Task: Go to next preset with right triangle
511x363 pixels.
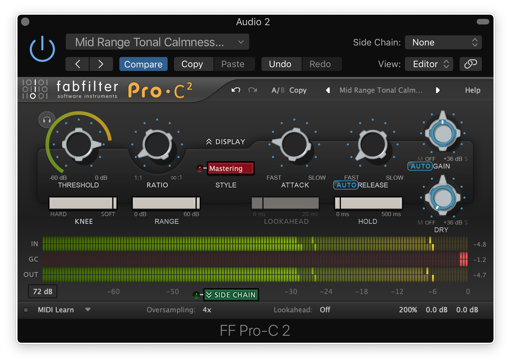Action: coord(437,90)
